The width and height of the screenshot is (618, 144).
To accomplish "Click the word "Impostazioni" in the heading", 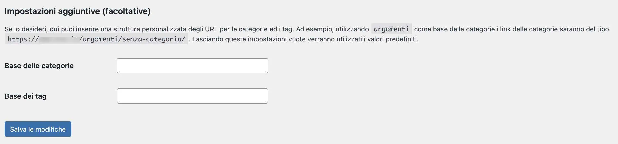I will click(x=30, y=11).
